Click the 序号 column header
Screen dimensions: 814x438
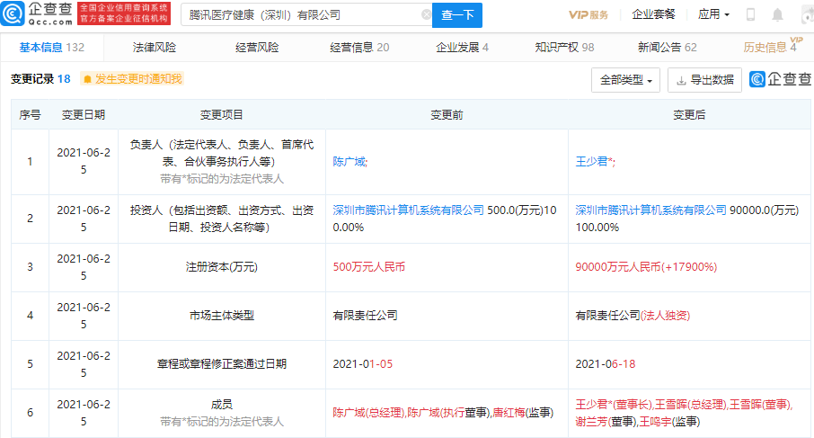pyautogui.click(x=30, y=115)
